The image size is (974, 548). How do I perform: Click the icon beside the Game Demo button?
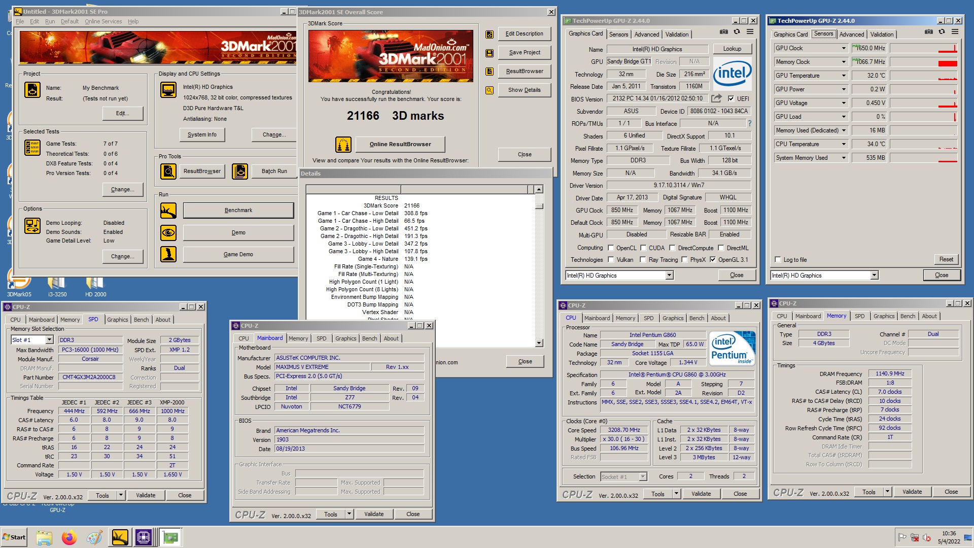click(x=168, y=254)
